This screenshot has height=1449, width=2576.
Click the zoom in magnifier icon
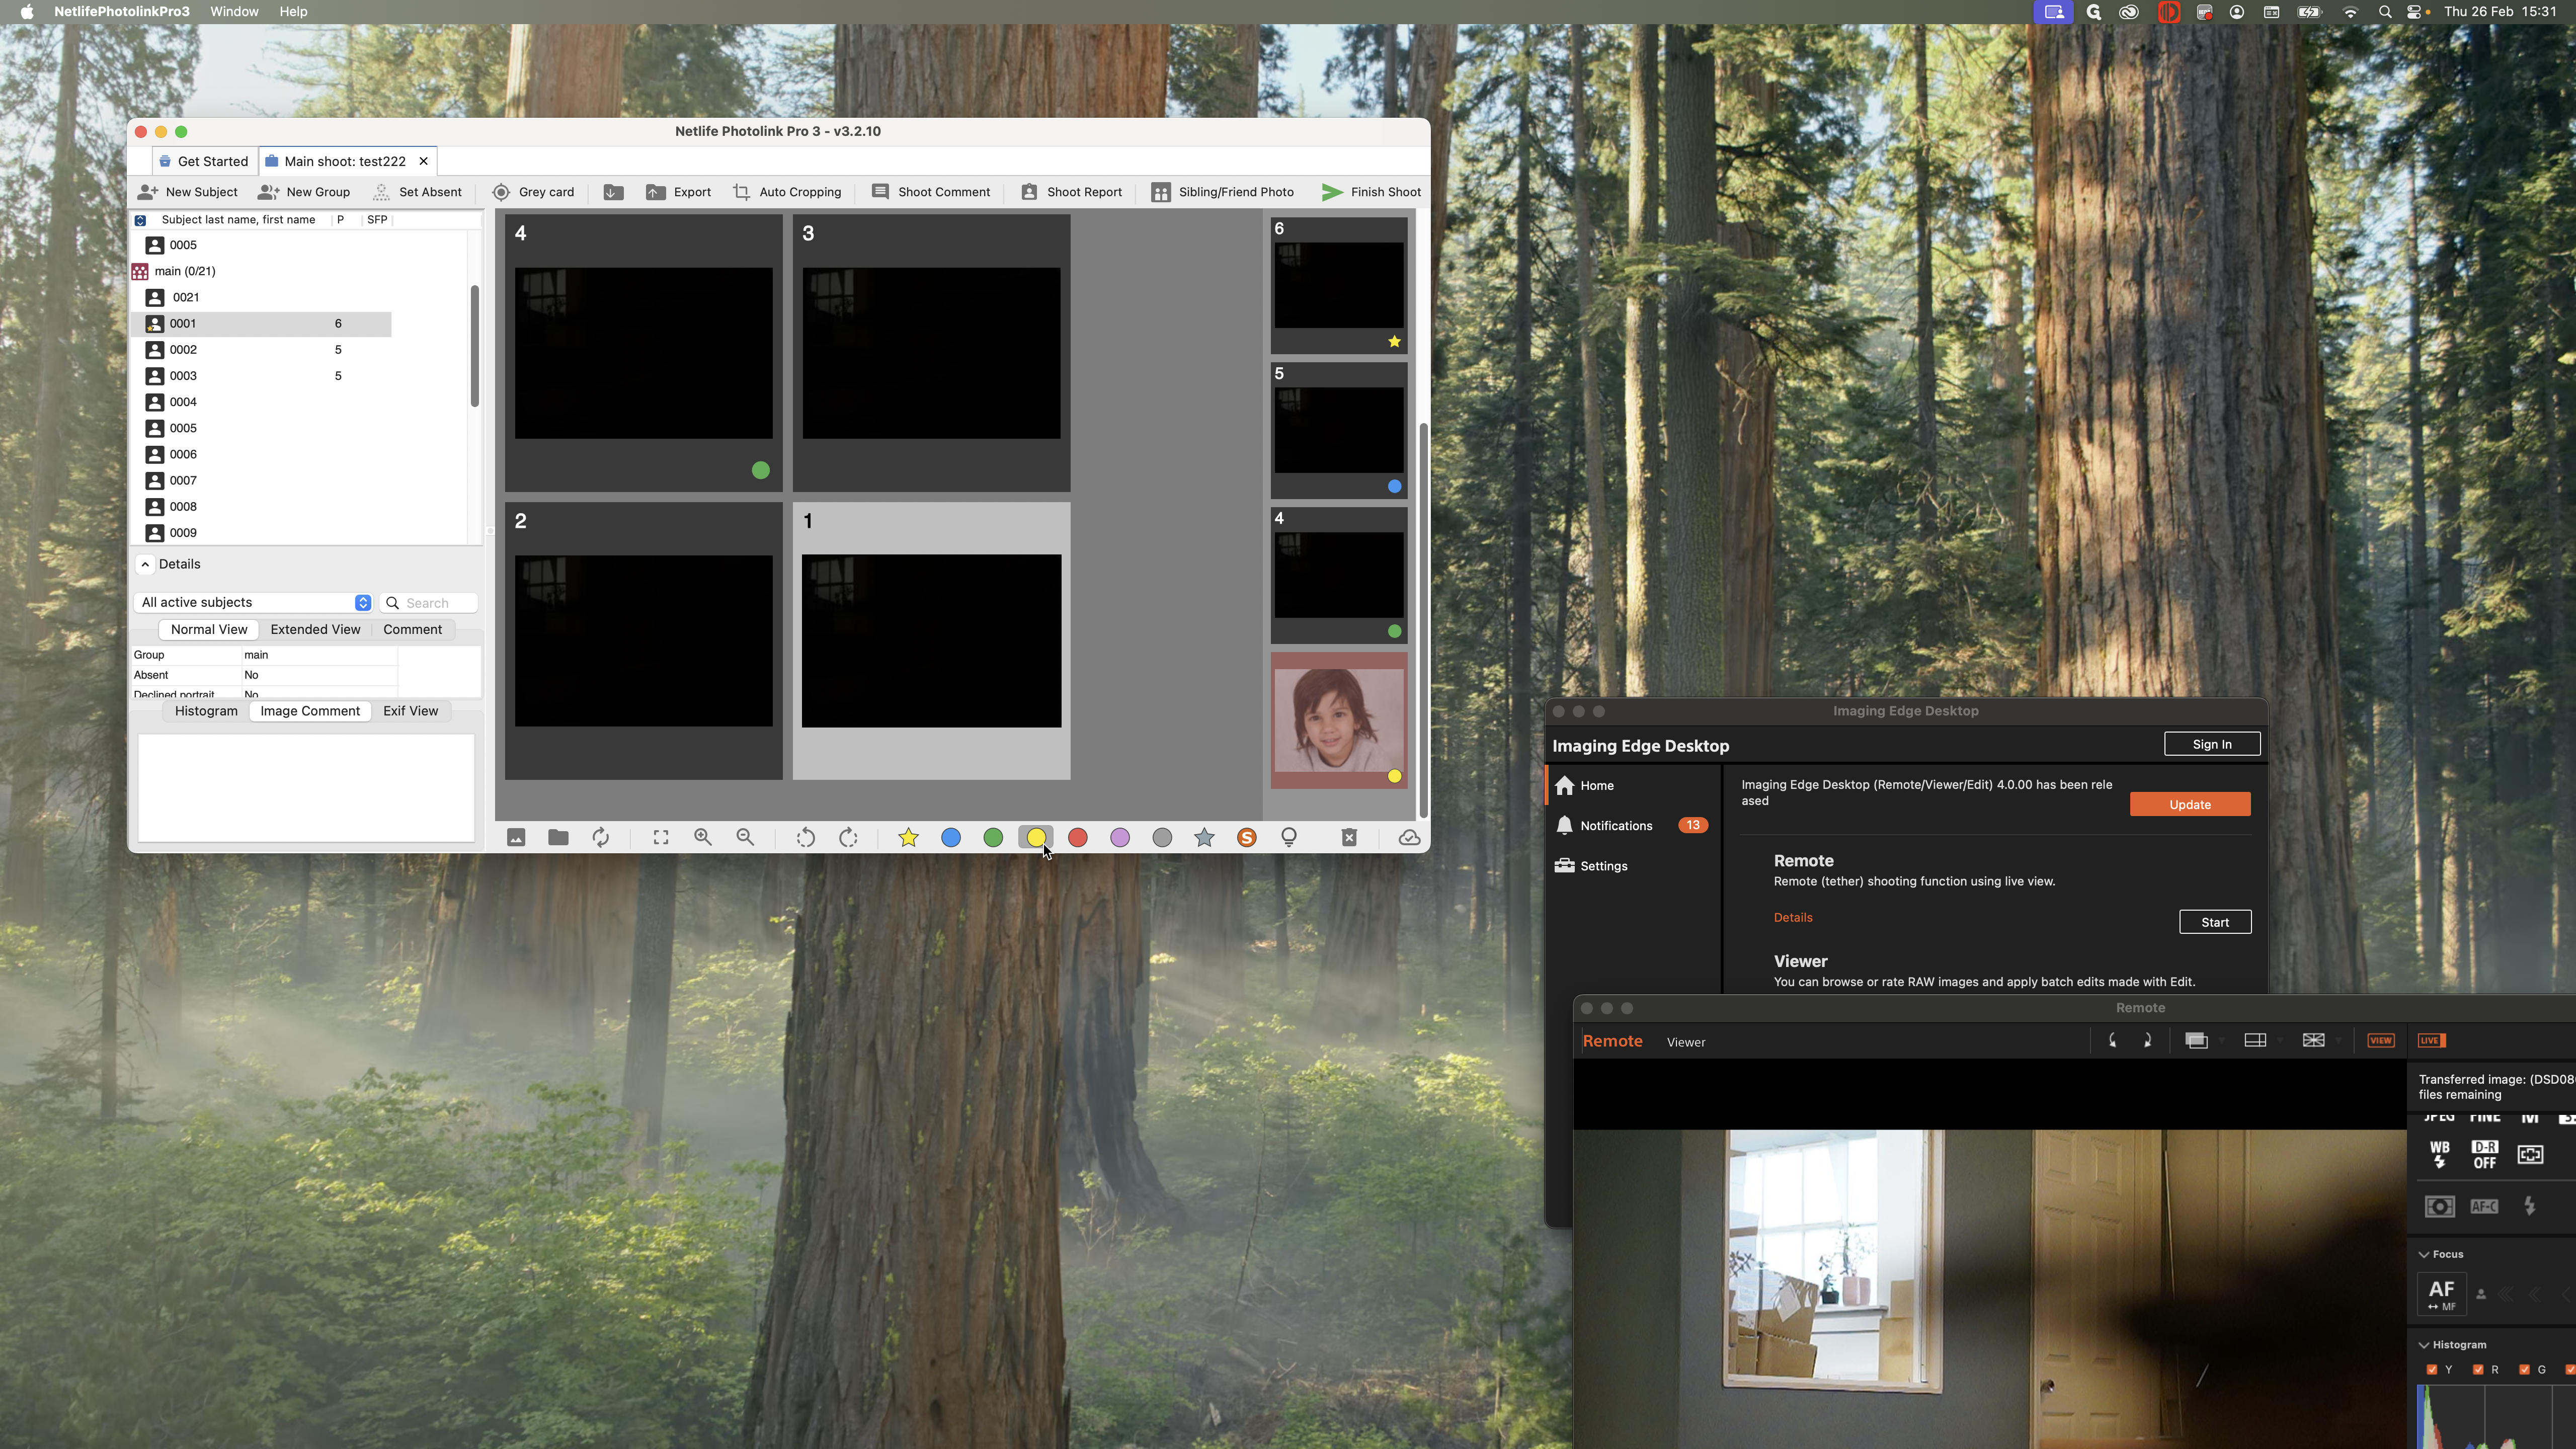(x=703, y=838)
